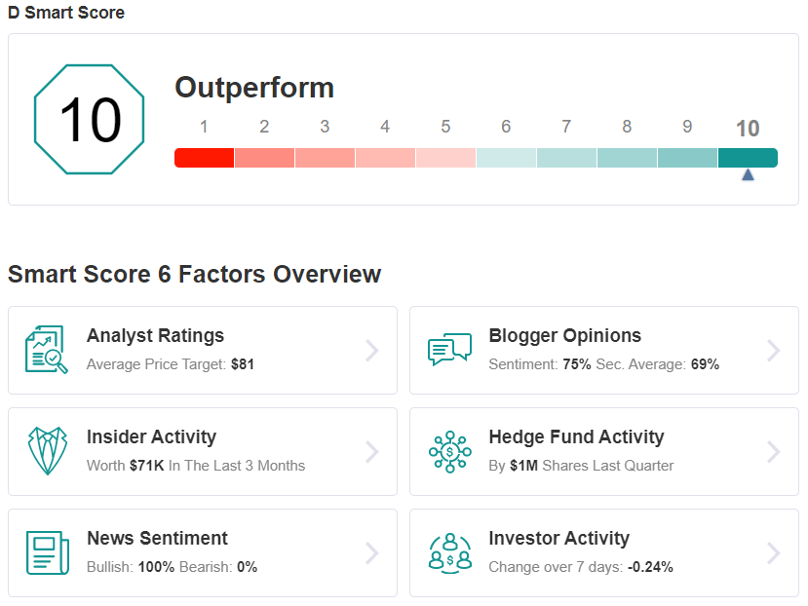The width and height of the screenshot is (808, 606).
Task: Expand Blogger Opinions via its chevron arrow
Action: coord(774,351)
